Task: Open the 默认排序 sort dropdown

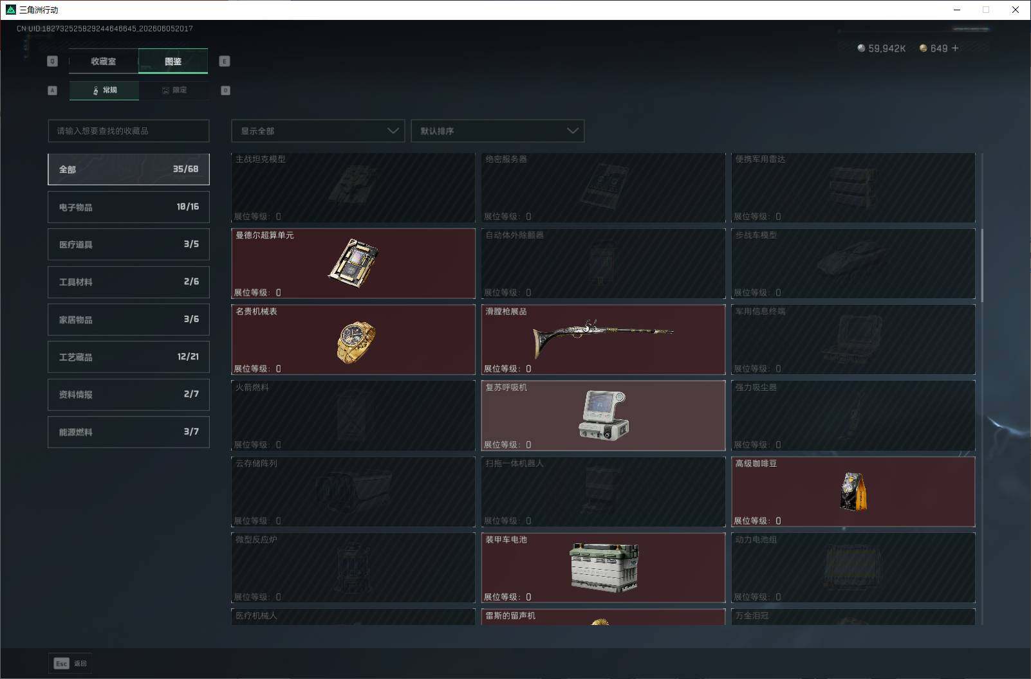Action: click(497, 131)
